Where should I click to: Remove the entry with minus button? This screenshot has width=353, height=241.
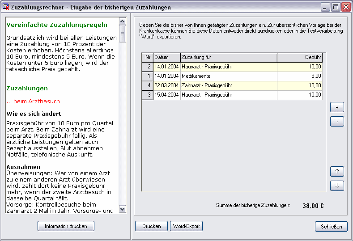[337, 122]
